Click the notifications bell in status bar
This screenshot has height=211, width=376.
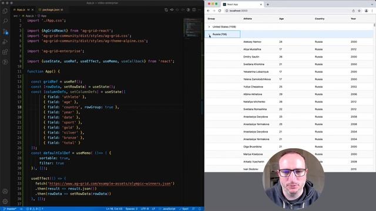pos(200,209)
